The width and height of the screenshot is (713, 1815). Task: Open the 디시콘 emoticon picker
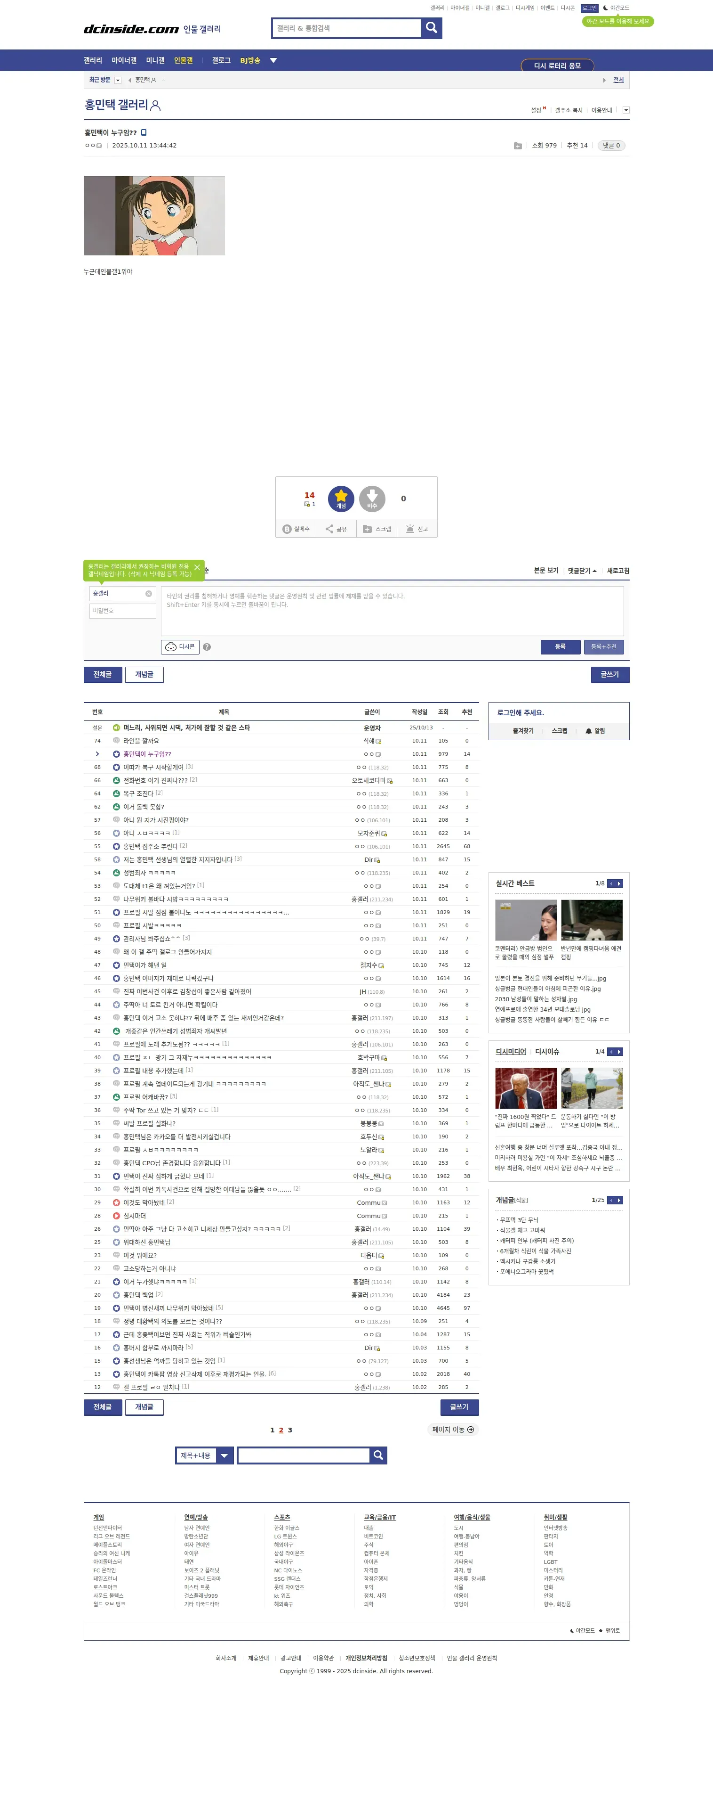pos(180,647)
